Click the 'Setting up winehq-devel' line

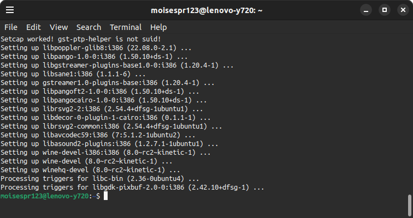90,170
